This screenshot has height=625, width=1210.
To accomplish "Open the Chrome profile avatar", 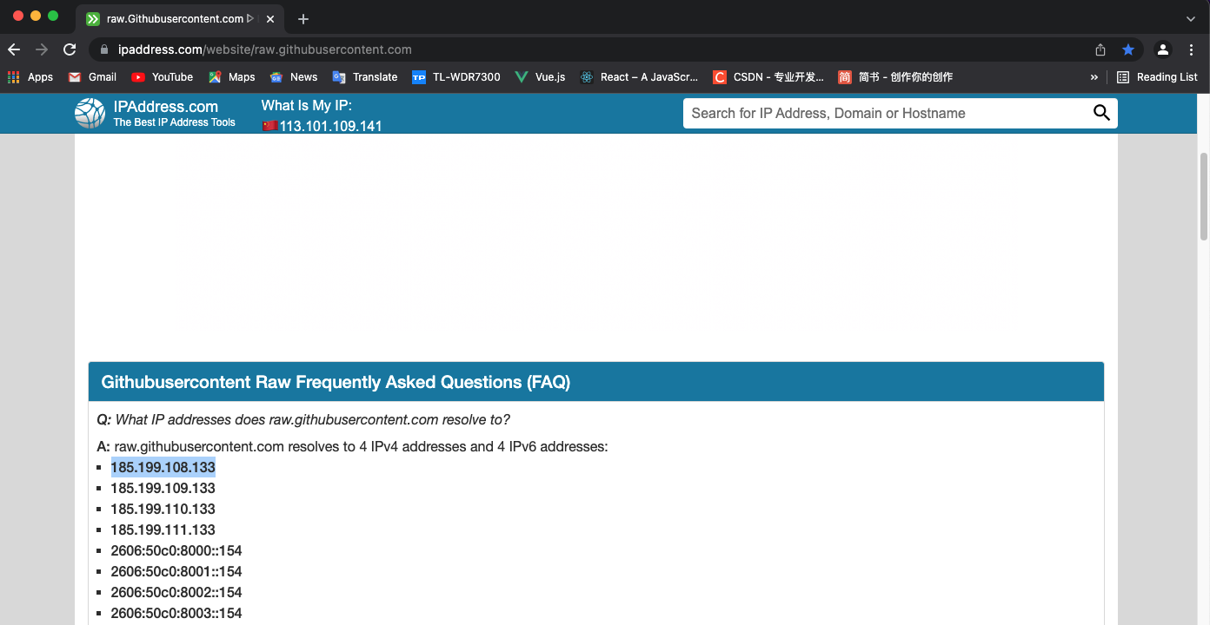I will click(x=1163, y=49).
